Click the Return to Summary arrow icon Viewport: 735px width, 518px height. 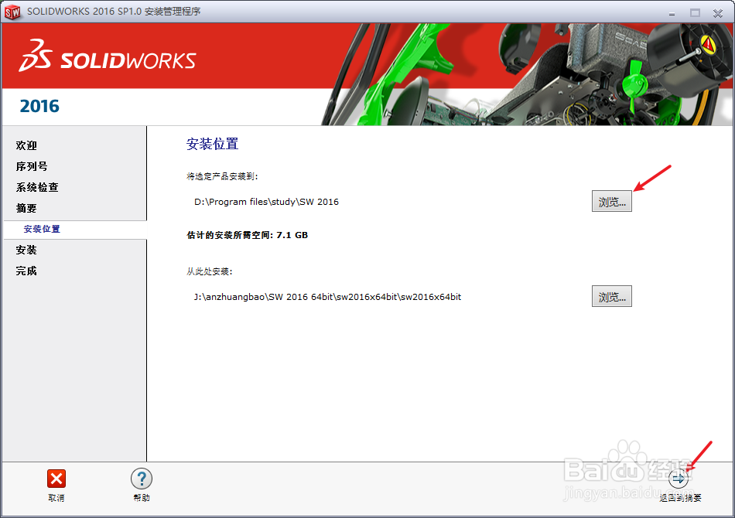679,479
